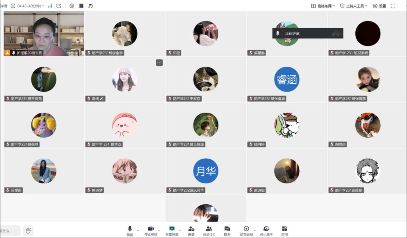Click the red recording indicator at top
The width and height of the screenshot is (407, 238).
pos(72,6)
